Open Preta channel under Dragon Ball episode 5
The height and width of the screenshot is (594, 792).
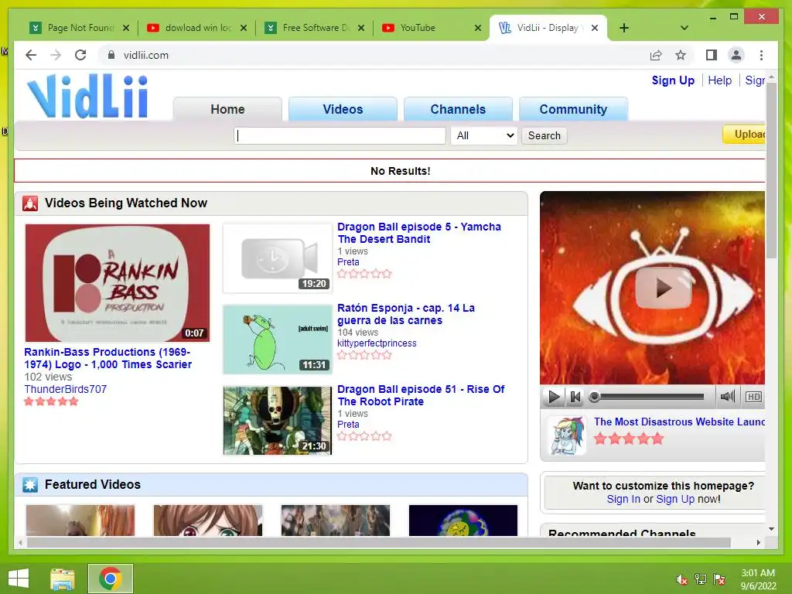point(348,262)
